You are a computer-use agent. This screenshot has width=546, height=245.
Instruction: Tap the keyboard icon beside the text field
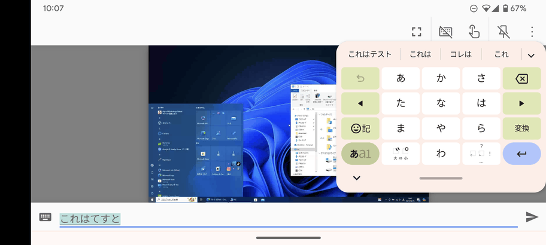point(45,217)
